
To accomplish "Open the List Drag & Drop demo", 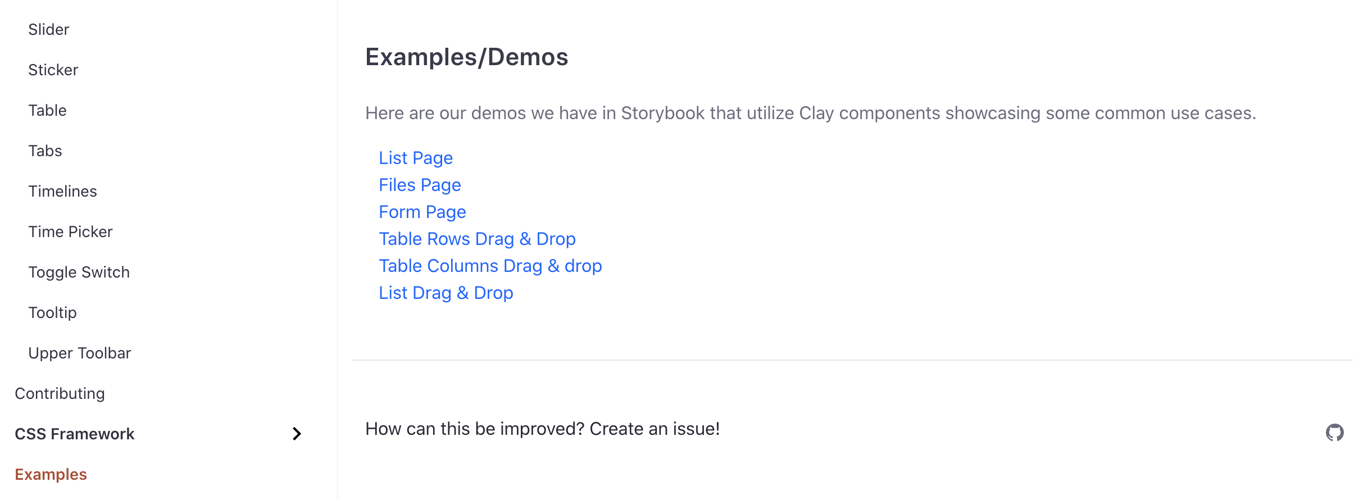I will pyautogui.click(x=446, y=293).
